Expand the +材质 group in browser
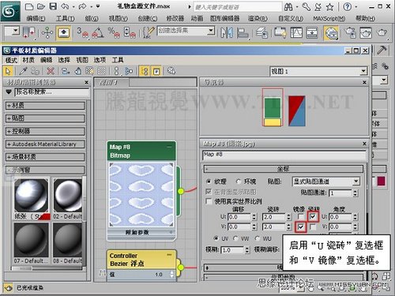The height and width of the screenshot is (296, 395). (x=45, y=106)
